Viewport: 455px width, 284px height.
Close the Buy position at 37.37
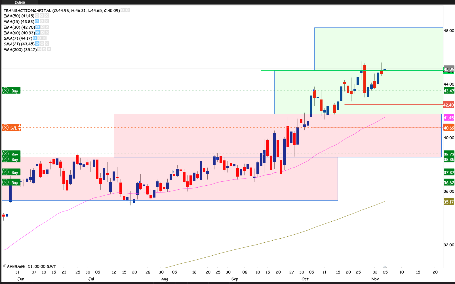(x=5, y=172)
